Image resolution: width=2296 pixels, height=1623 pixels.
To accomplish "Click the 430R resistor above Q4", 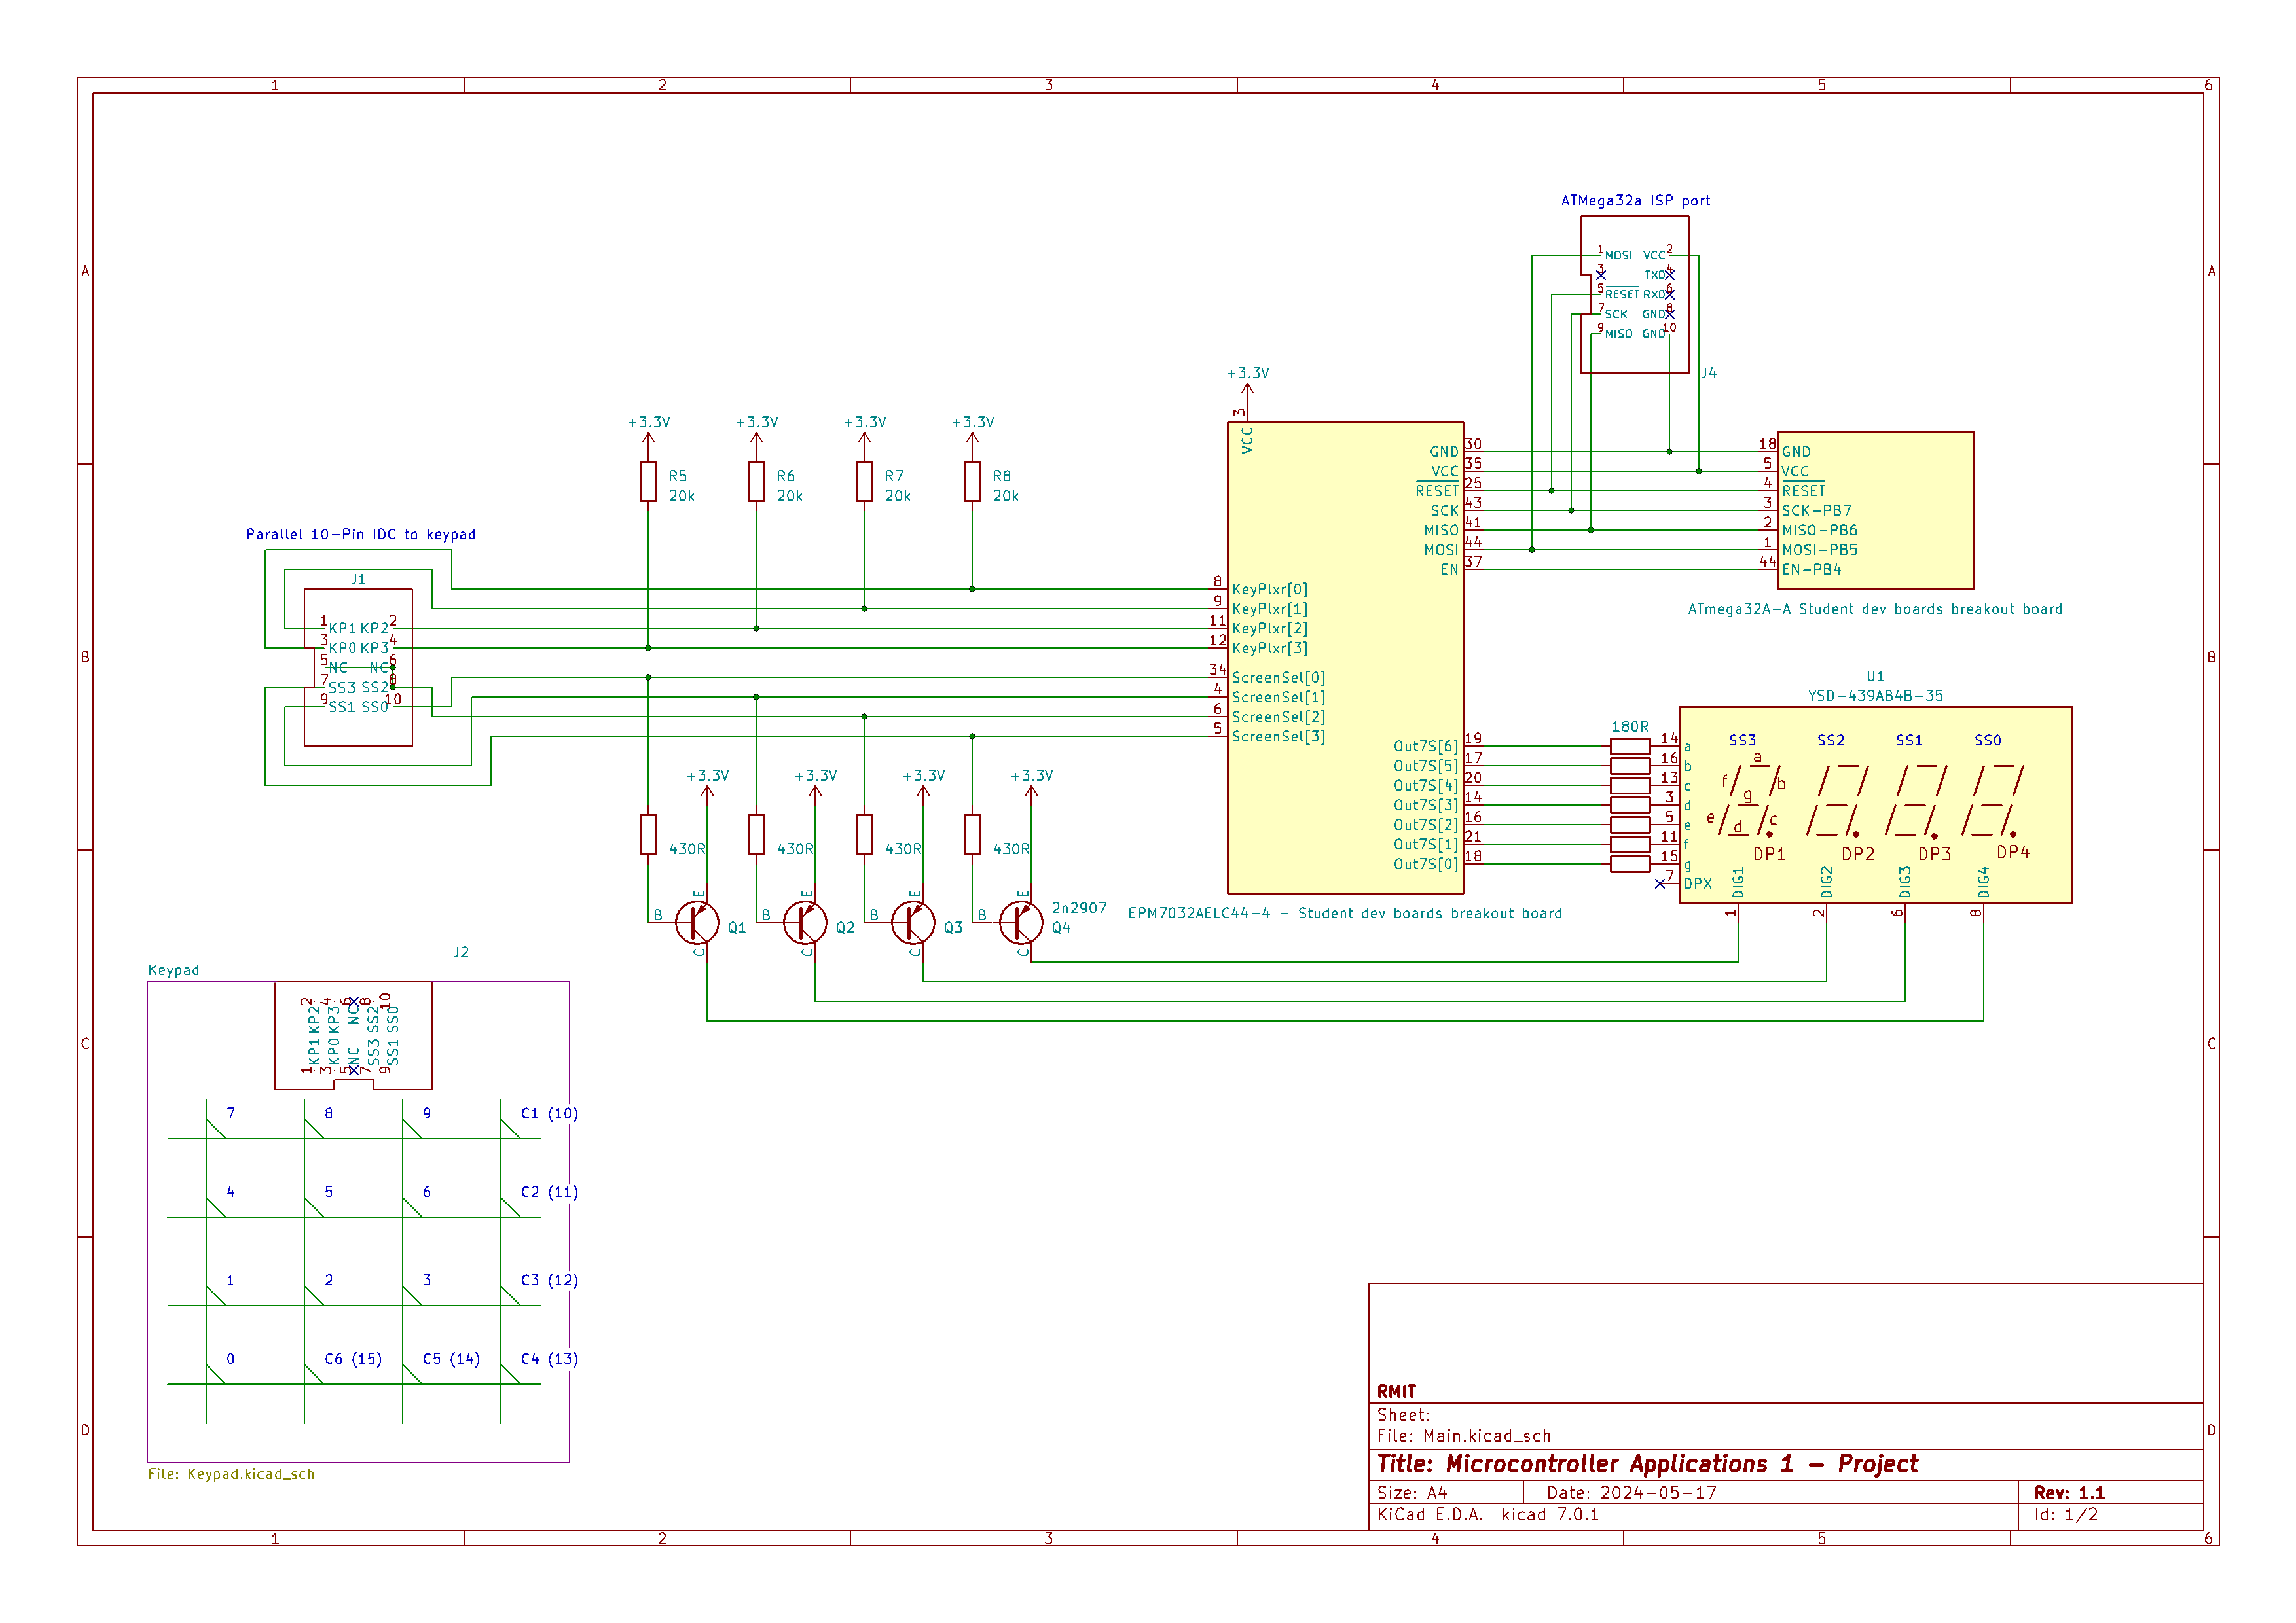I will coord(972,834).
